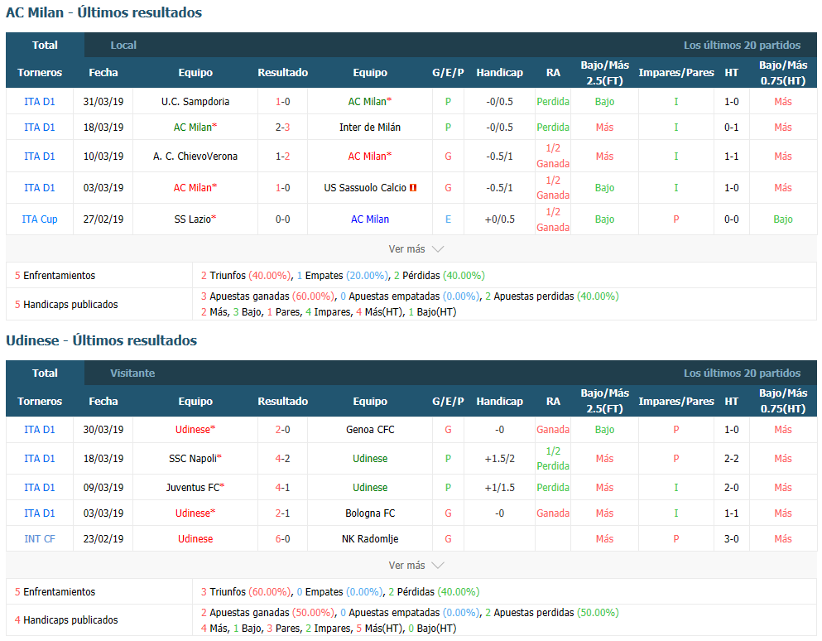Click NK Radomlje team name
822x641 pixels.
[x=369, y=538]
